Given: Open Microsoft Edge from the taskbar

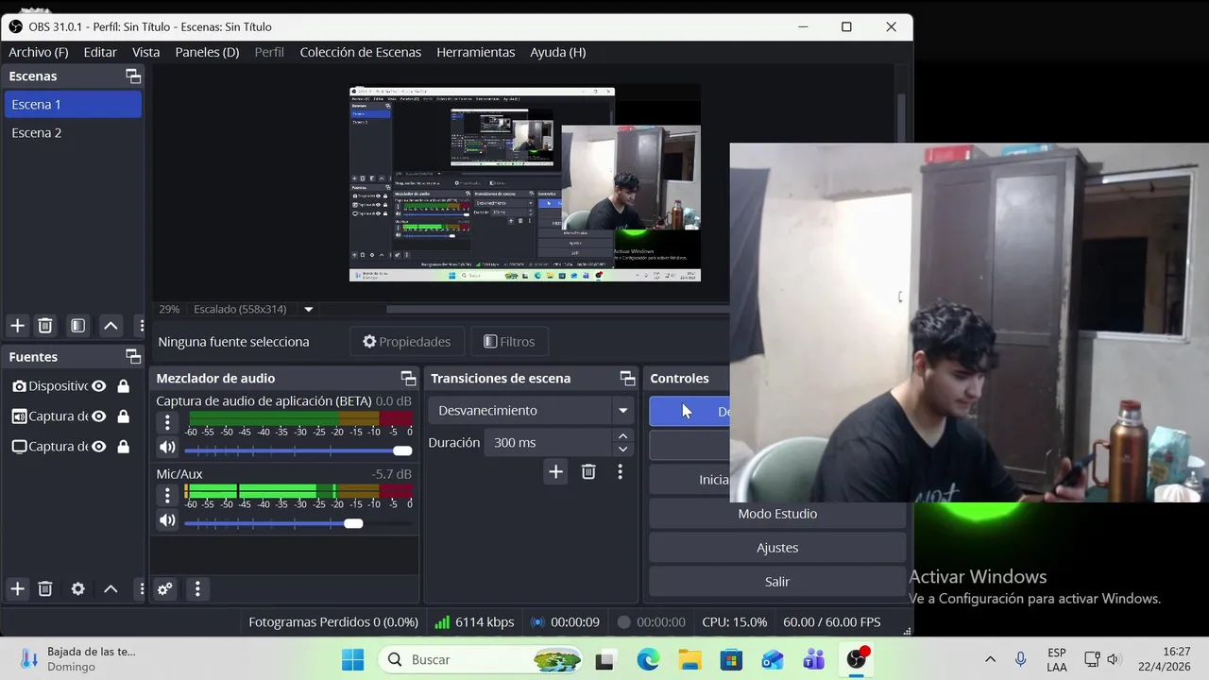Looking at the screenshot, I should tap(648, 659).
